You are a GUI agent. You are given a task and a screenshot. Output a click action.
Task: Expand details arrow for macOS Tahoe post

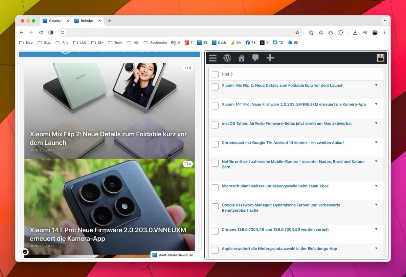pyautogui.click(x=376, y=123)
